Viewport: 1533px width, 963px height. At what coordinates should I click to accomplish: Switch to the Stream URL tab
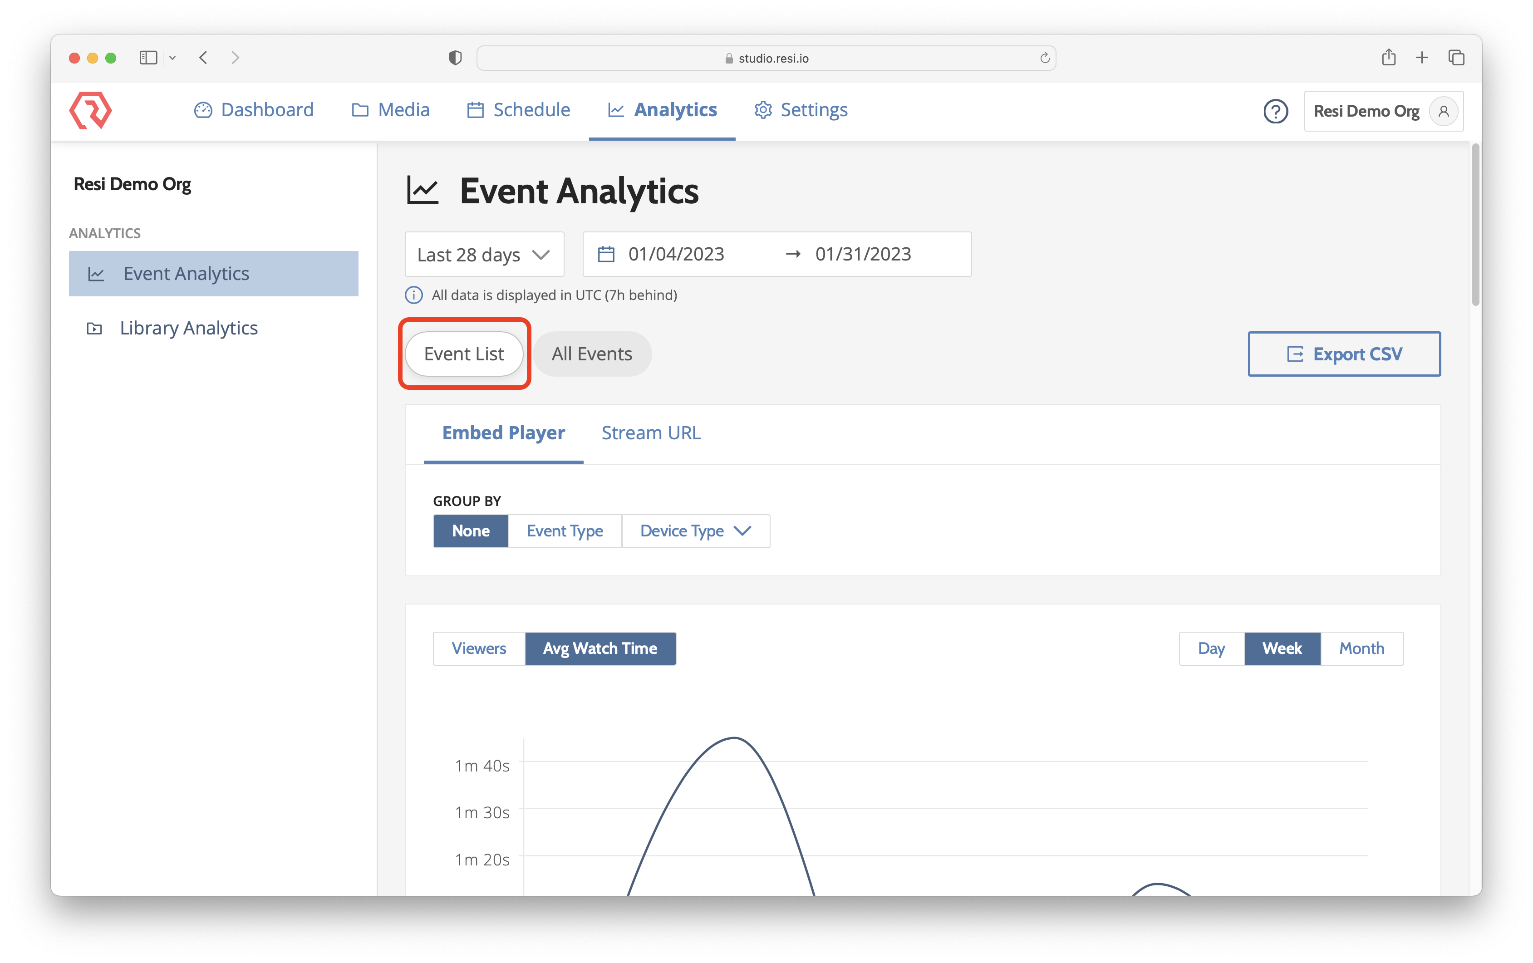[651, 433]
